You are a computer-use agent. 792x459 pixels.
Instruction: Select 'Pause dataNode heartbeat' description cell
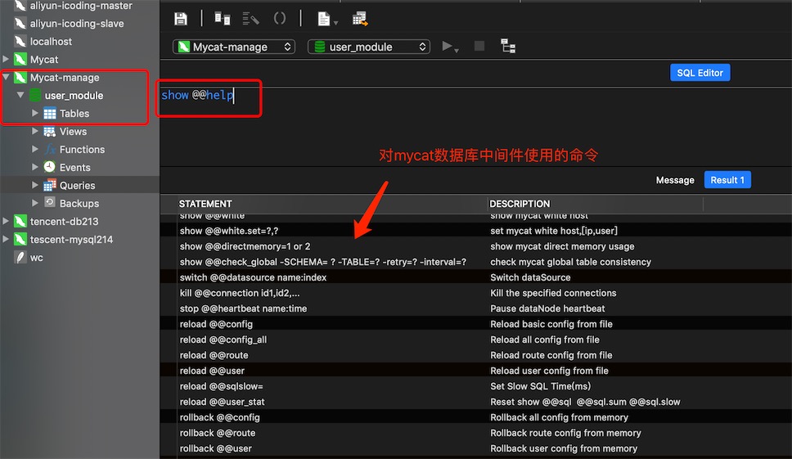(547, 308)
